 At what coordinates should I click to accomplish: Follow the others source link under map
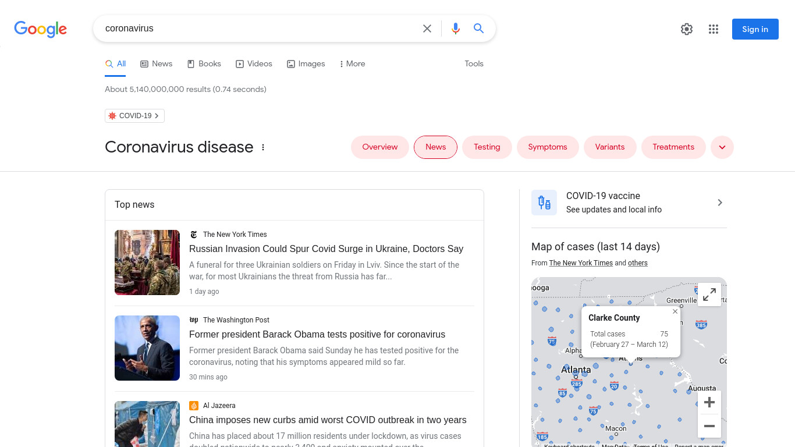point(638,263)
